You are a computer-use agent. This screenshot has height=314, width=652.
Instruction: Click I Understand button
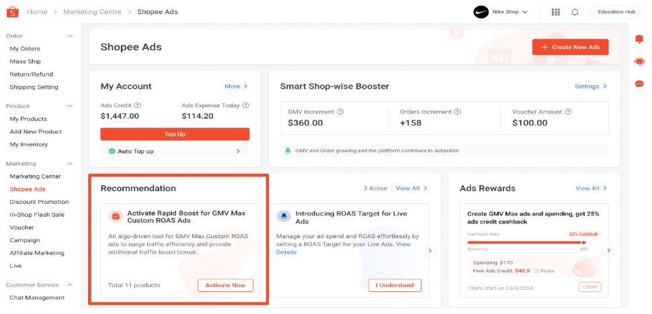[395, 285]
